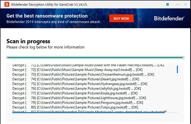Image resolution: width=191 pixels, height=124 pixels.
Task: Click the Bitdefender brand logo in banner
Action: pyautogui.click(x=169, y=18)
